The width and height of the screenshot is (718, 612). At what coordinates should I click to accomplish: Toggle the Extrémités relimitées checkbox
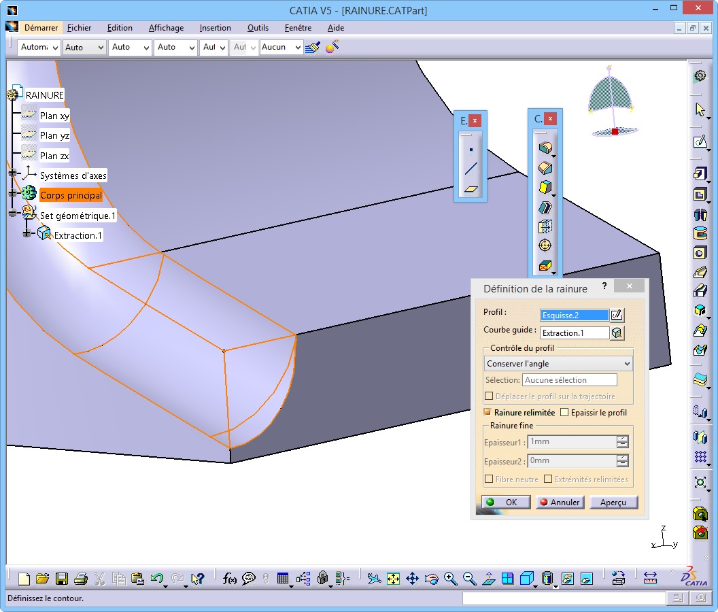[548, 479]
